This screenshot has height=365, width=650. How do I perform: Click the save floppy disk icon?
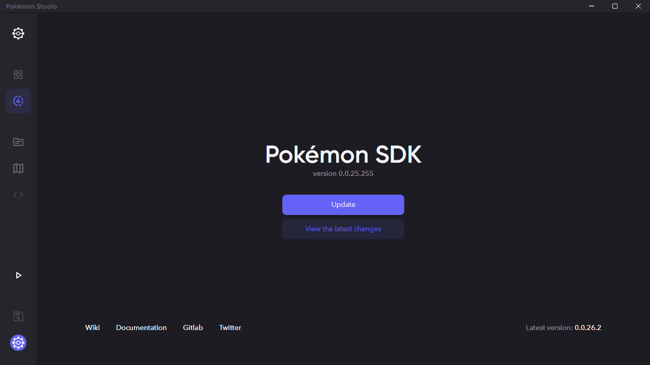(x=18, y=316)
